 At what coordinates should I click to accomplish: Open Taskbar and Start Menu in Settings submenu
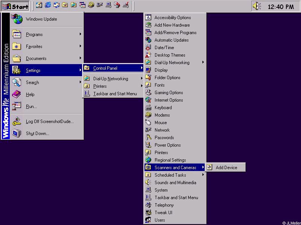click(113, 94)
